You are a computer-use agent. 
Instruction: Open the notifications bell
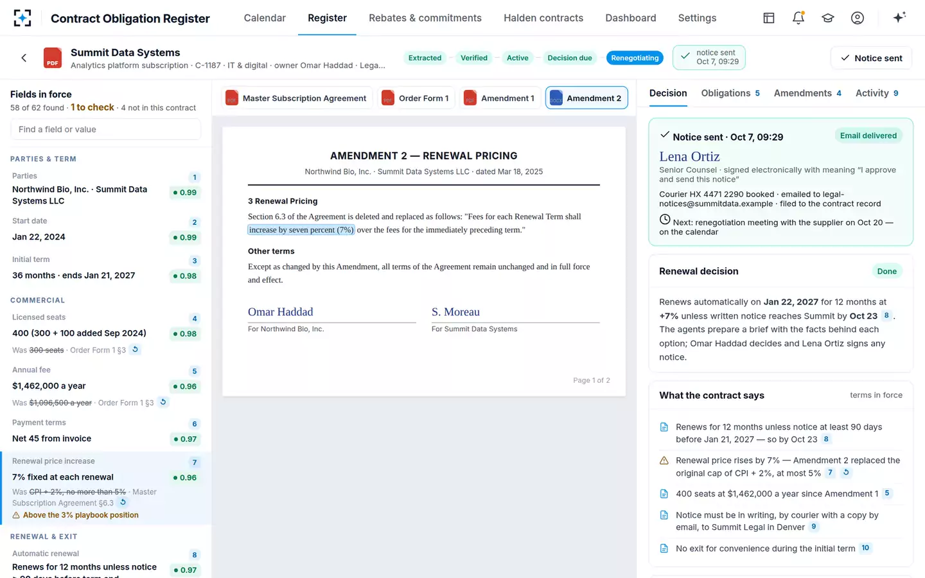tap(798, 18)
